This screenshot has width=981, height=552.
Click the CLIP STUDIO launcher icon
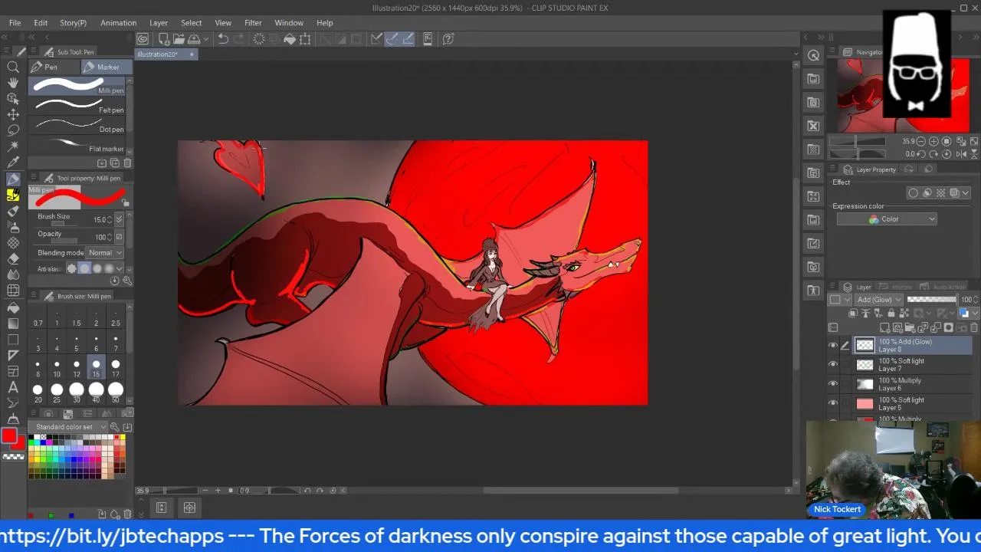pos(143,39)
